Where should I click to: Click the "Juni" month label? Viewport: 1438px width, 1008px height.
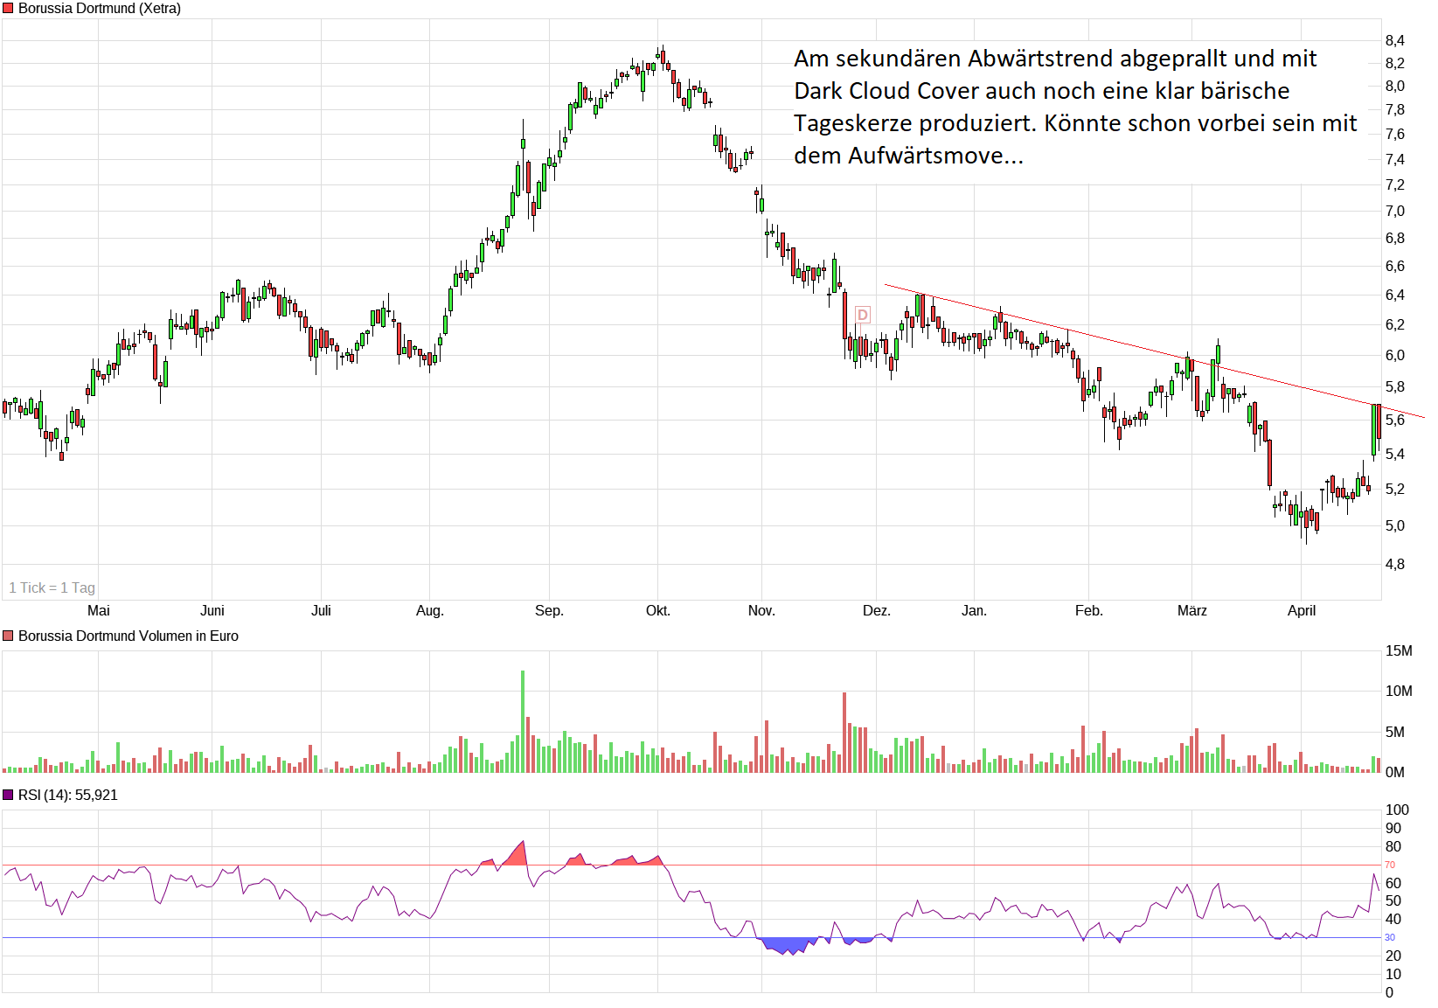[x=212, y=611]
